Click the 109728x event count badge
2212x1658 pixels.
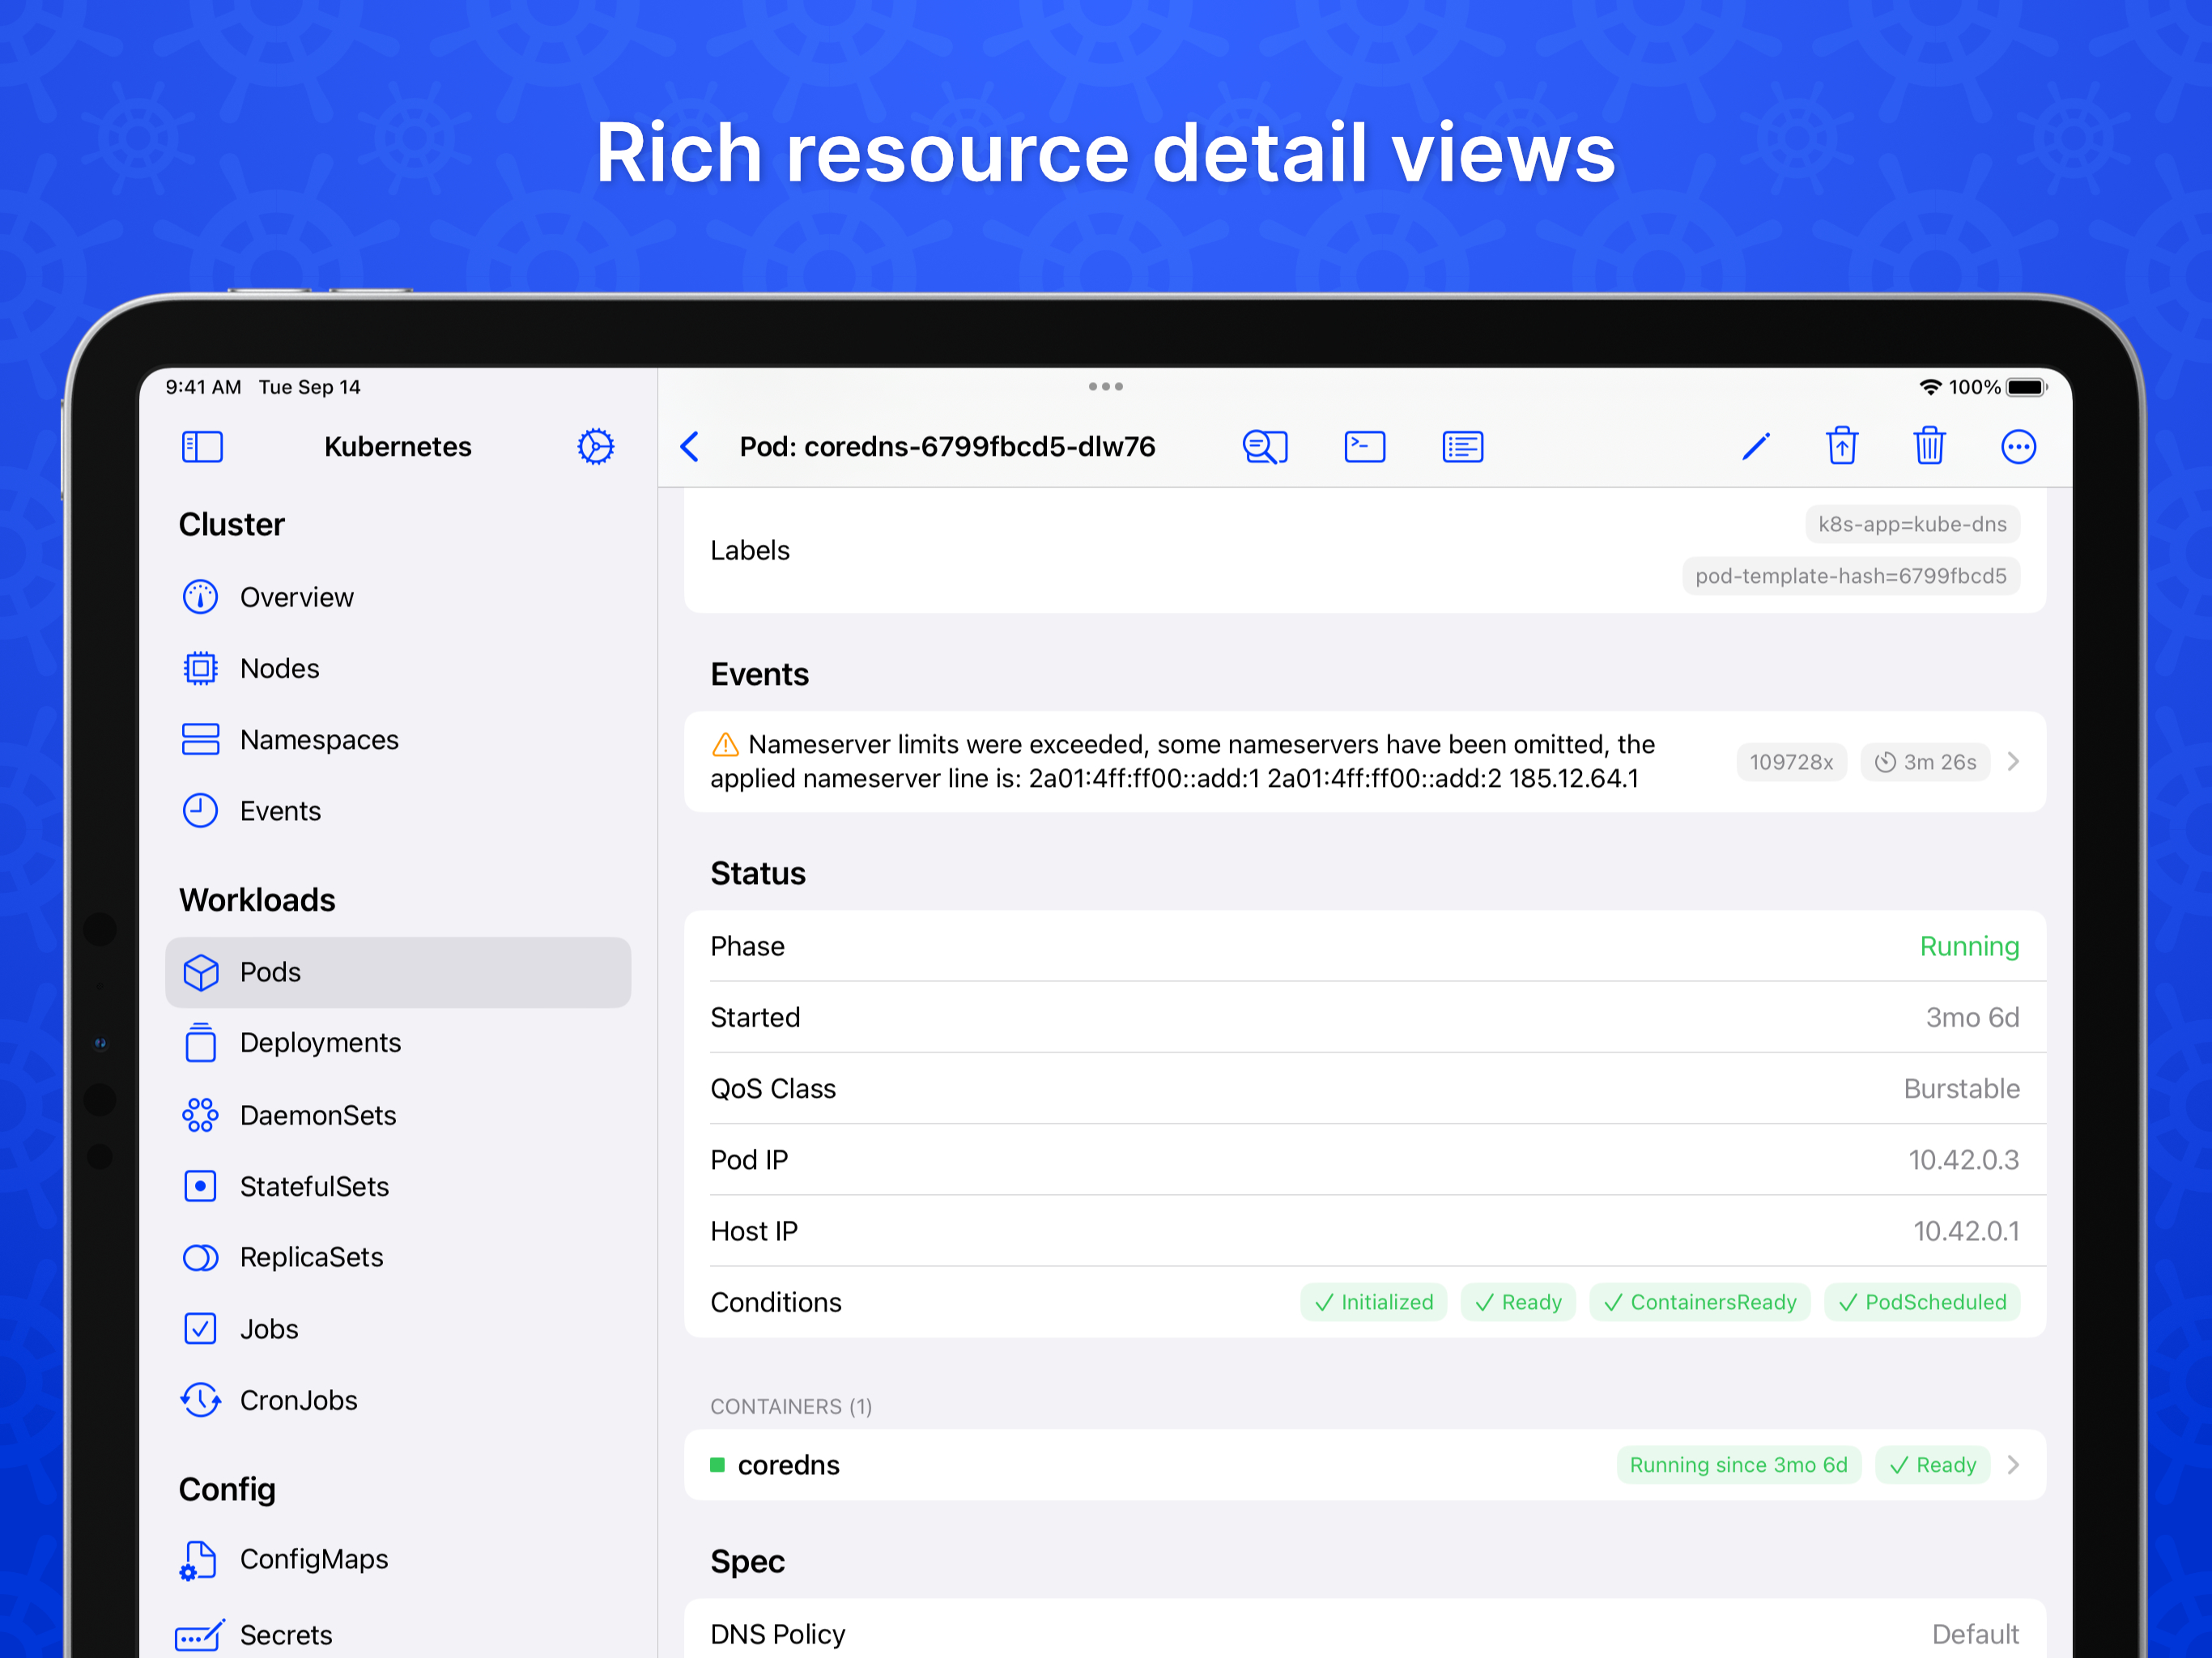pyautogui.click(x=1792, y=762)
